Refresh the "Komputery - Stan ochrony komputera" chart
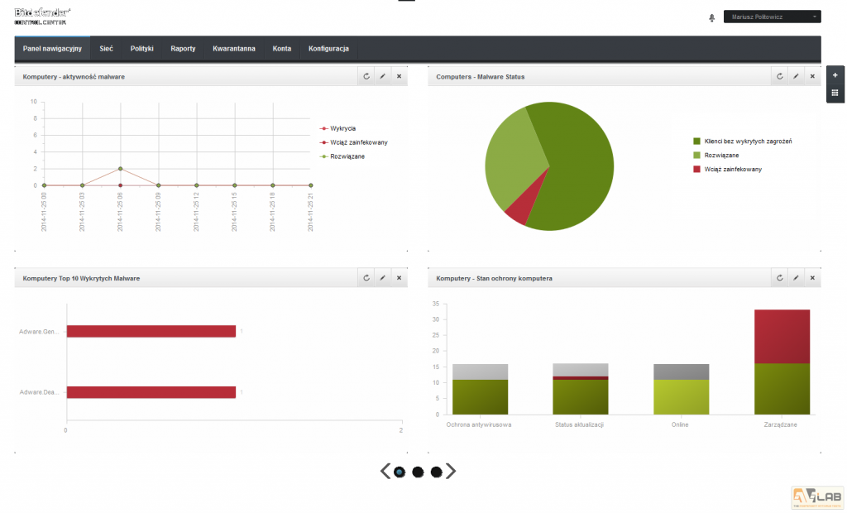 (x=779, y=277)
